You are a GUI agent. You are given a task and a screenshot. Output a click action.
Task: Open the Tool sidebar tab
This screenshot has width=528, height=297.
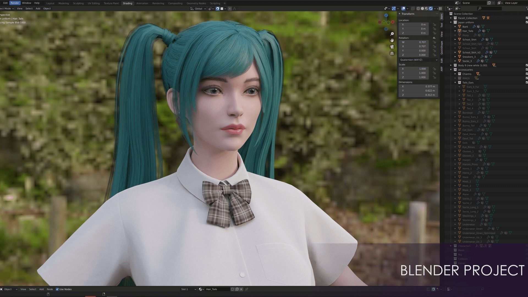coord(442,25)
